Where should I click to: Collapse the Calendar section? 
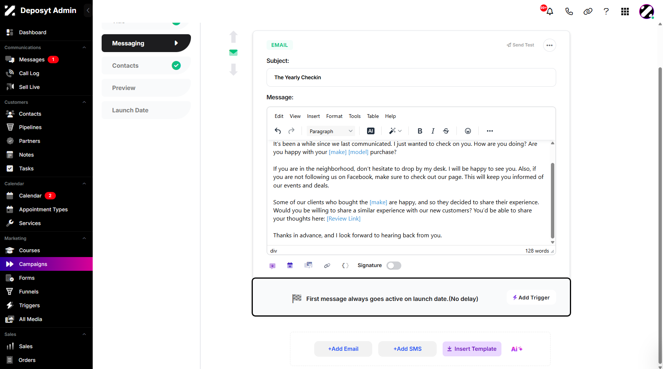[x=84, y=183]
